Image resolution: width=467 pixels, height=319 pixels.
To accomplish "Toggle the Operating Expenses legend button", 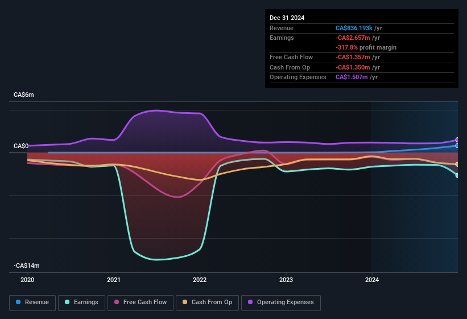I will (x=281, y=303).
